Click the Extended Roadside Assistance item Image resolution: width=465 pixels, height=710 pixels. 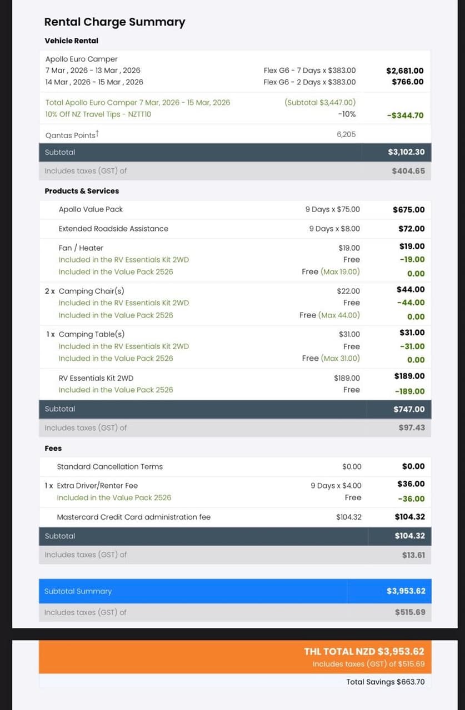pos(113,229)
